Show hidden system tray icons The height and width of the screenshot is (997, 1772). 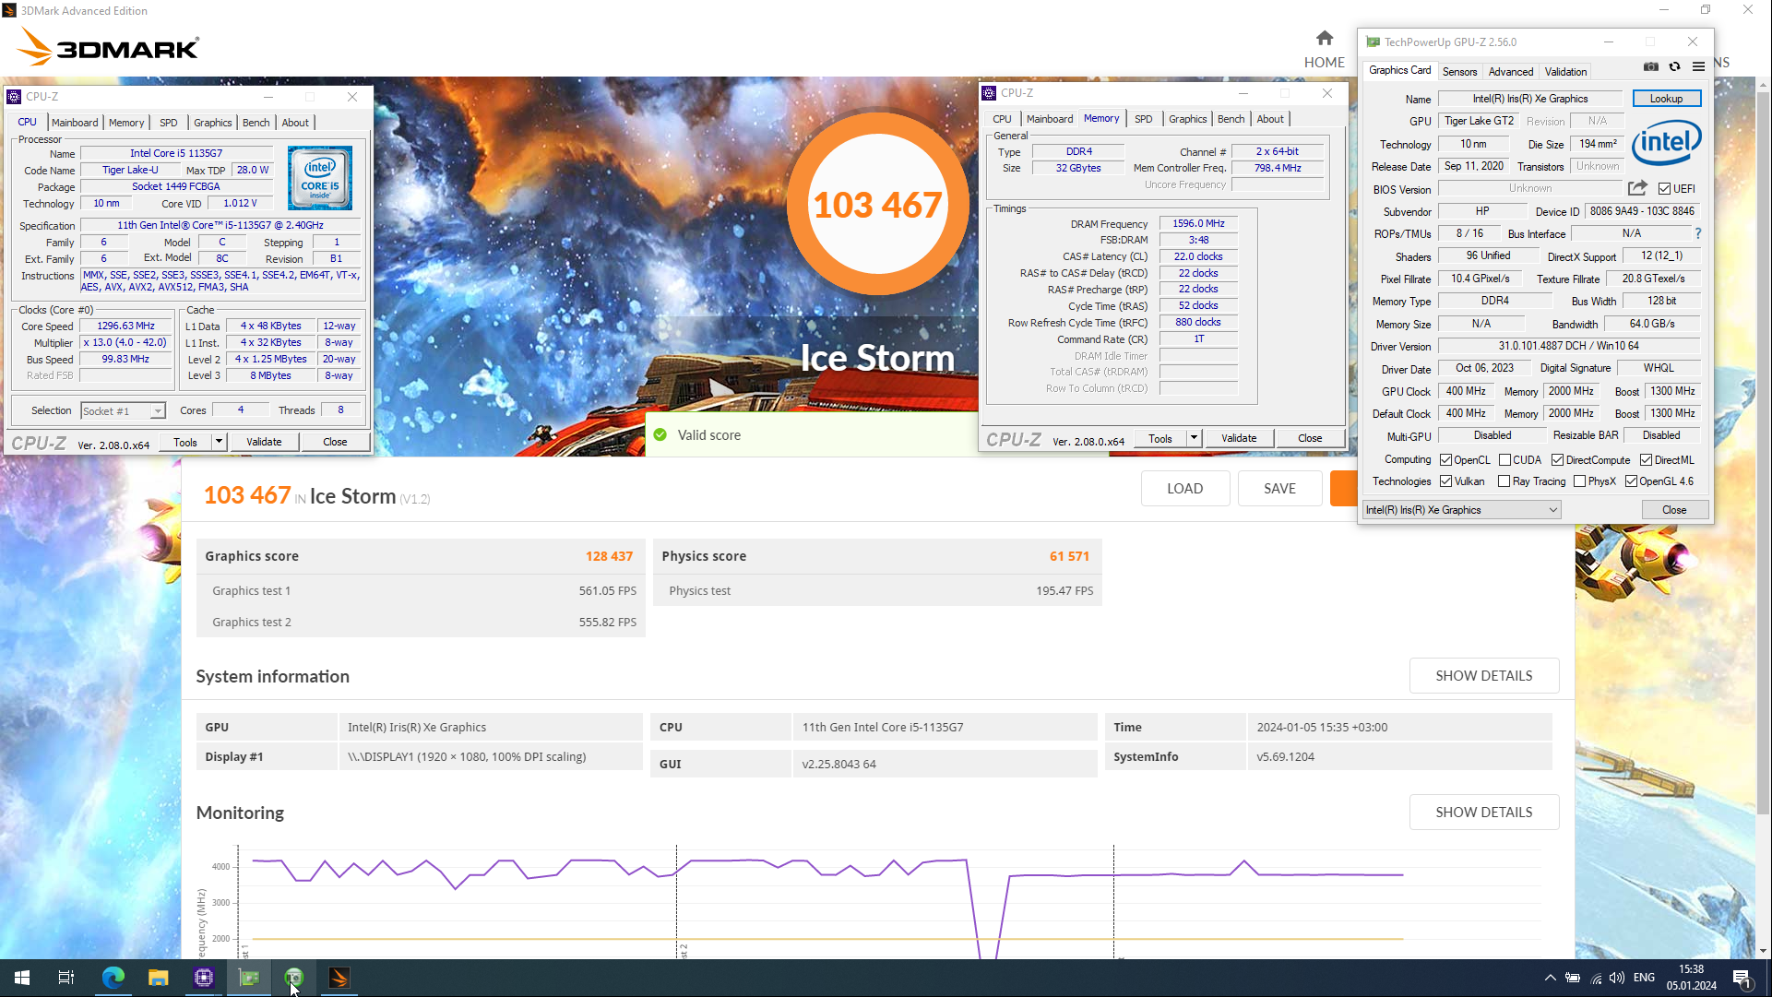click(1550, 978)
